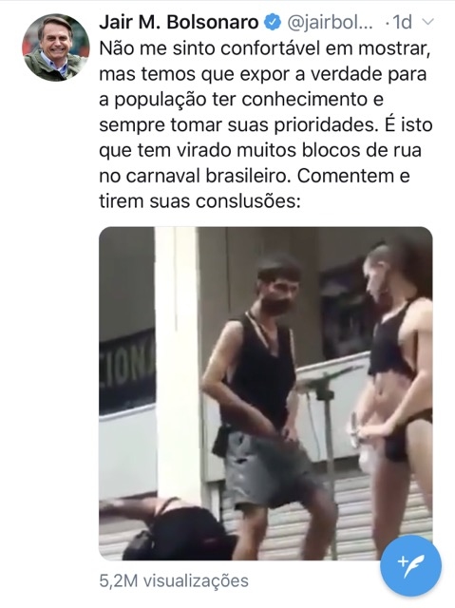Visit the @jairbol... handle profile

pyautogui.click(x=330, y=23)
